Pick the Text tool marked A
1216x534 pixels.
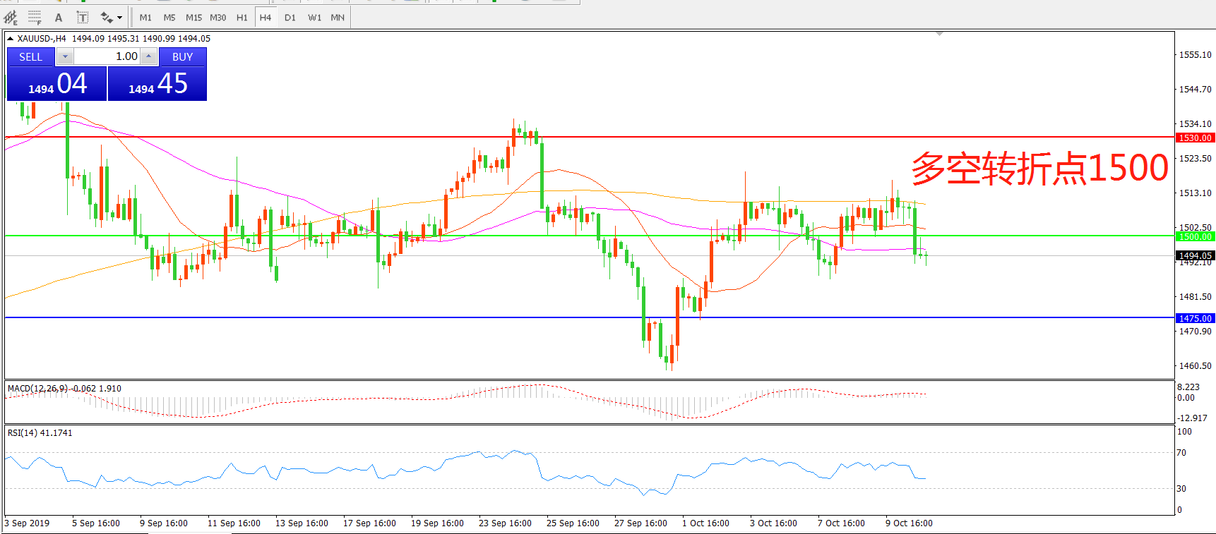tap(59, 18)
